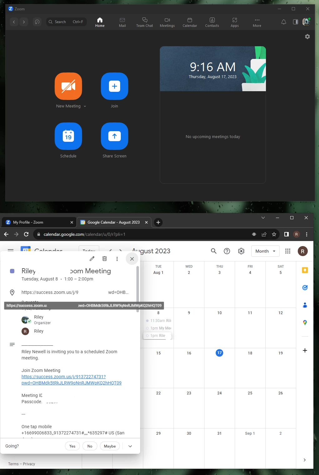Open a new browser tab
Screen dimensions: 319x475
coord(158,222)
